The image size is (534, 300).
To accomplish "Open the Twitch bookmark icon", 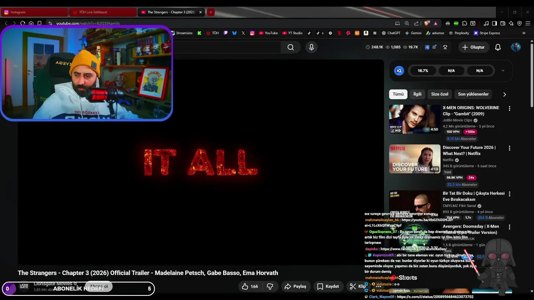I will [226, 33].
